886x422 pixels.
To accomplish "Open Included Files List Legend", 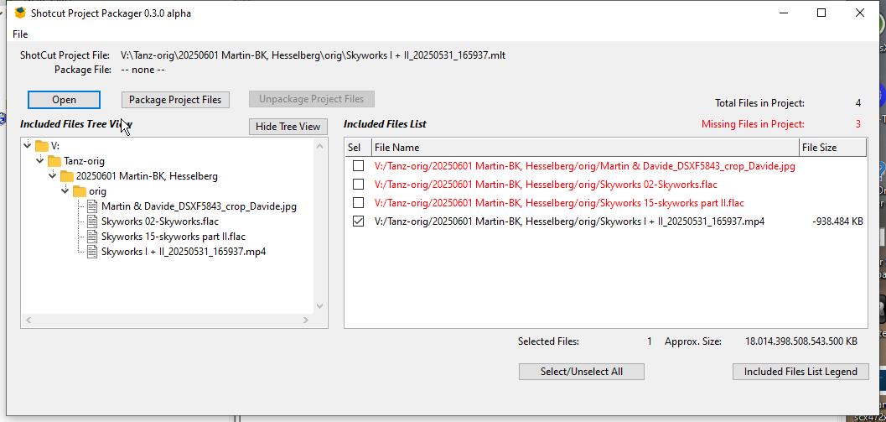I will 801,372.
